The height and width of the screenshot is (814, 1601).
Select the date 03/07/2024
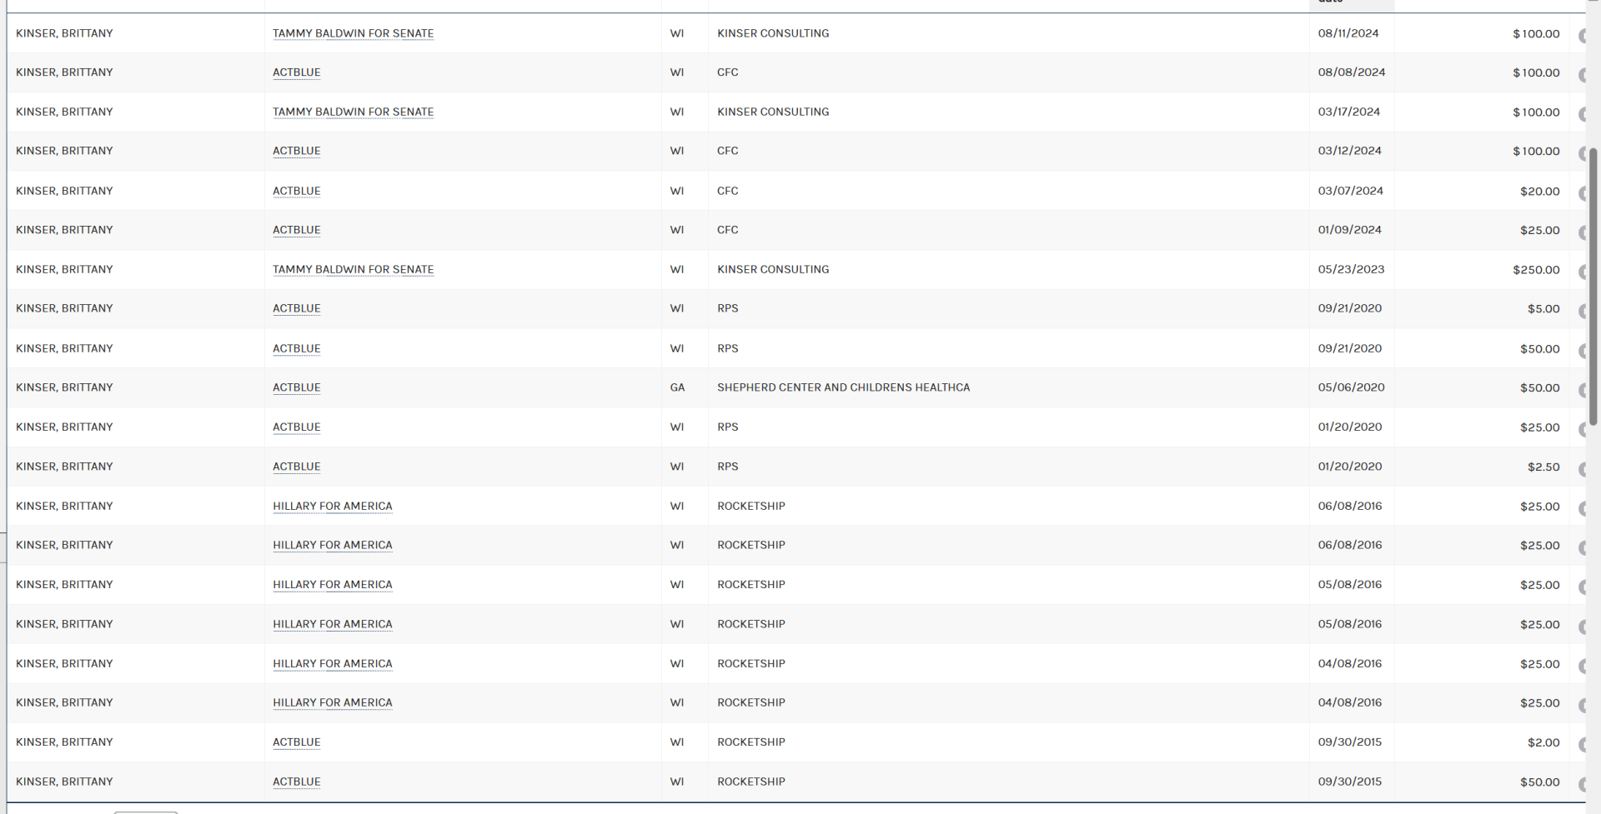click(1351, 191)
